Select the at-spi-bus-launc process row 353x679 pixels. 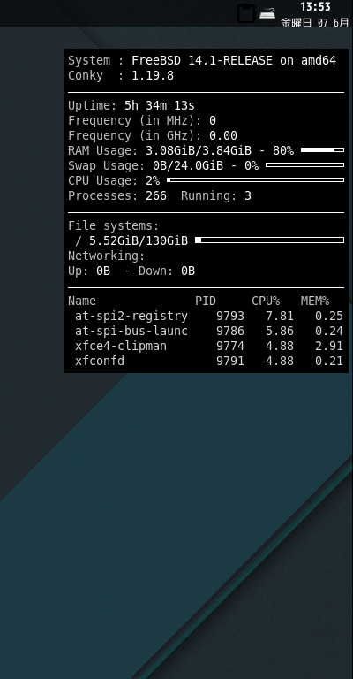pyautogui.click(x=209, y=332)
